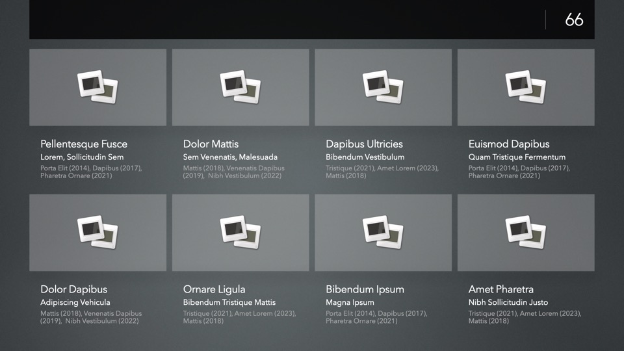Select the "Amet Pharetra" heading
Screen dimensions: 624x351
point(500,289)
